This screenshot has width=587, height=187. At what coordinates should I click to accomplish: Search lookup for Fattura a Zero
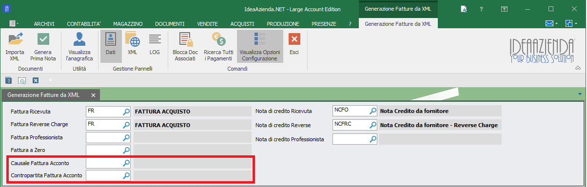tap(126, 150)
